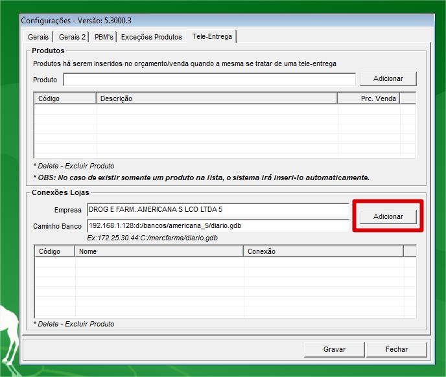Image resolution: width=446 pixels, height=377 pixels.
Task: Click the Nome column header
Action: click(159, 251)
